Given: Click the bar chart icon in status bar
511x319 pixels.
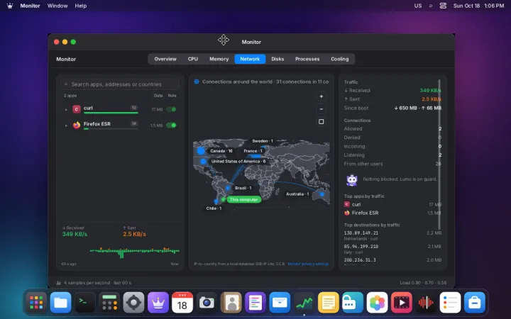Looking at the screenshot, I should tap(59, 283).
